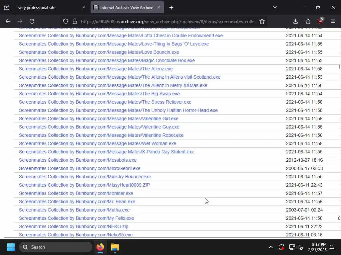
Task: Select date 2000-06-17 03:58 for MicroGebril
Action: (x=304, y=168)
